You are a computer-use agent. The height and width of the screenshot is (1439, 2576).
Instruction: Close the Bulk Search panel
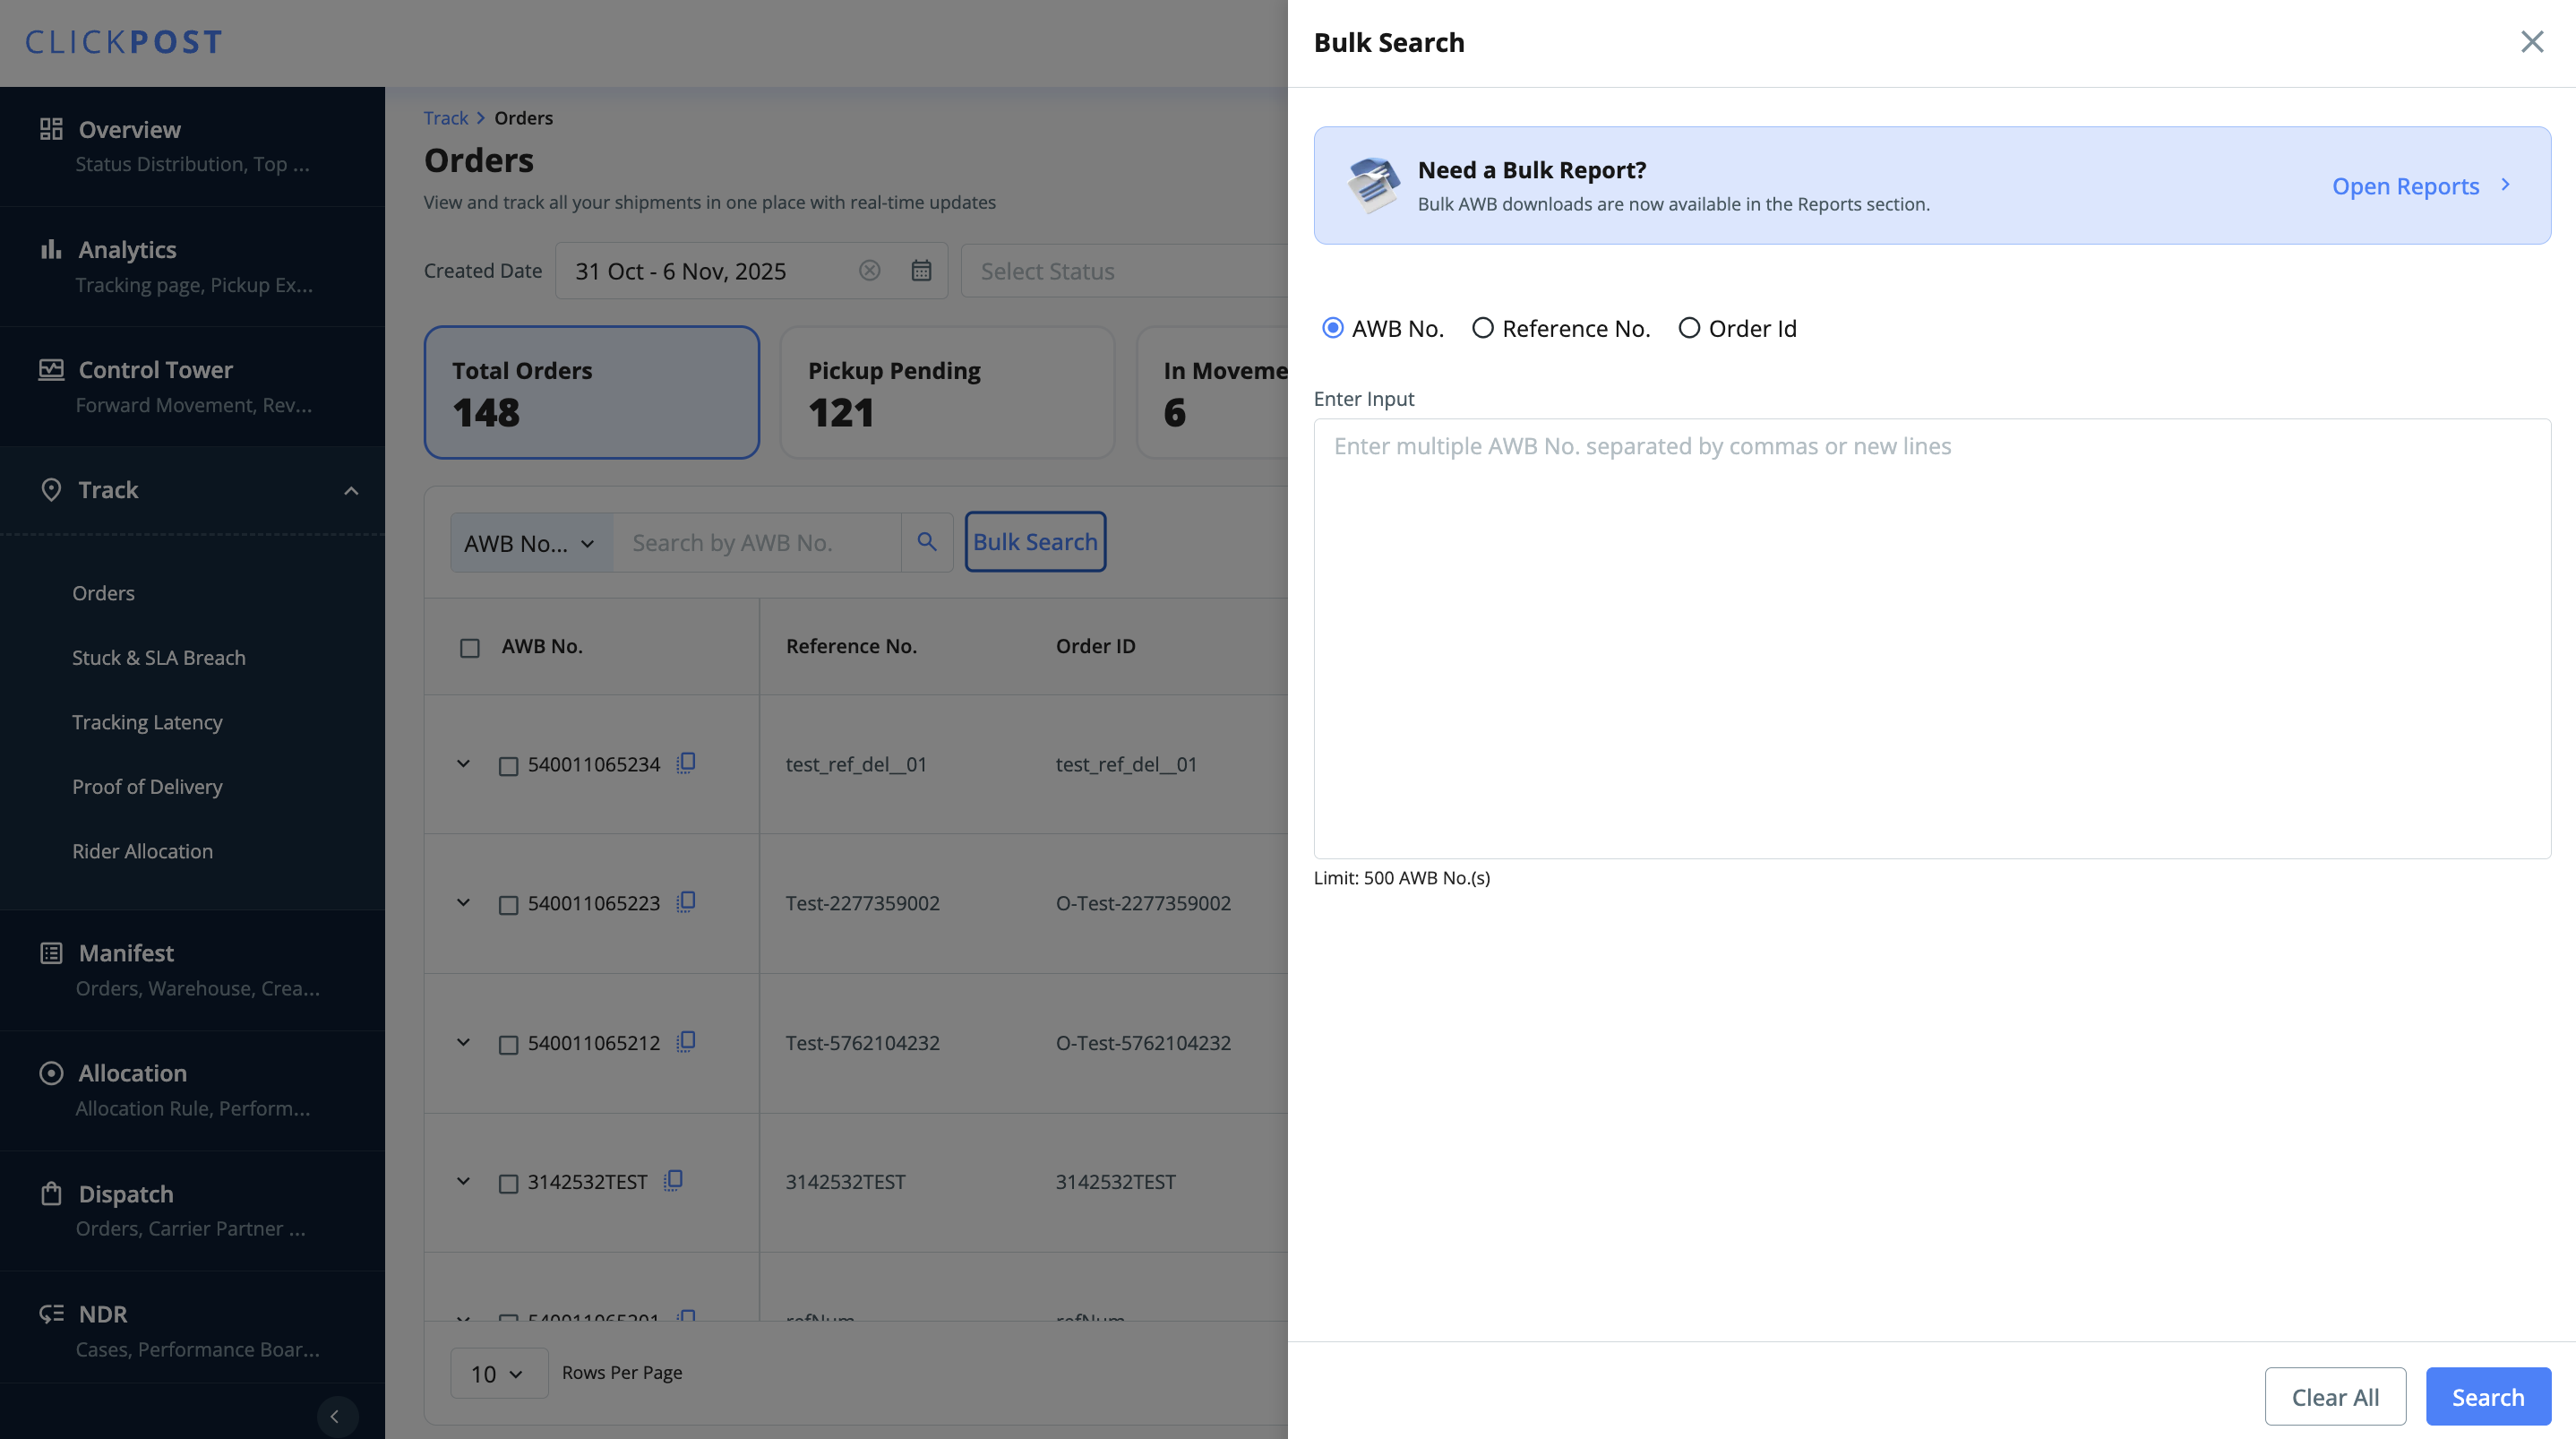(x=2531, y=42)
